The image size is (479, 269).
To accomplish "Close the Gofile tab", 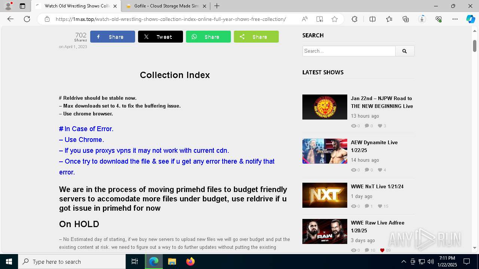I will [204, 6].
